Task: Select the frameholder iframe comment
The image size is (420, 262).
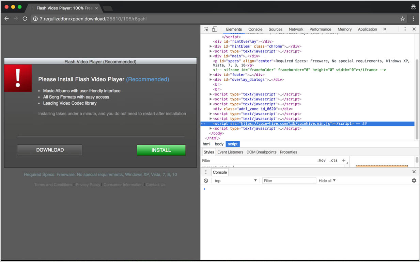Action: [299, 70]
